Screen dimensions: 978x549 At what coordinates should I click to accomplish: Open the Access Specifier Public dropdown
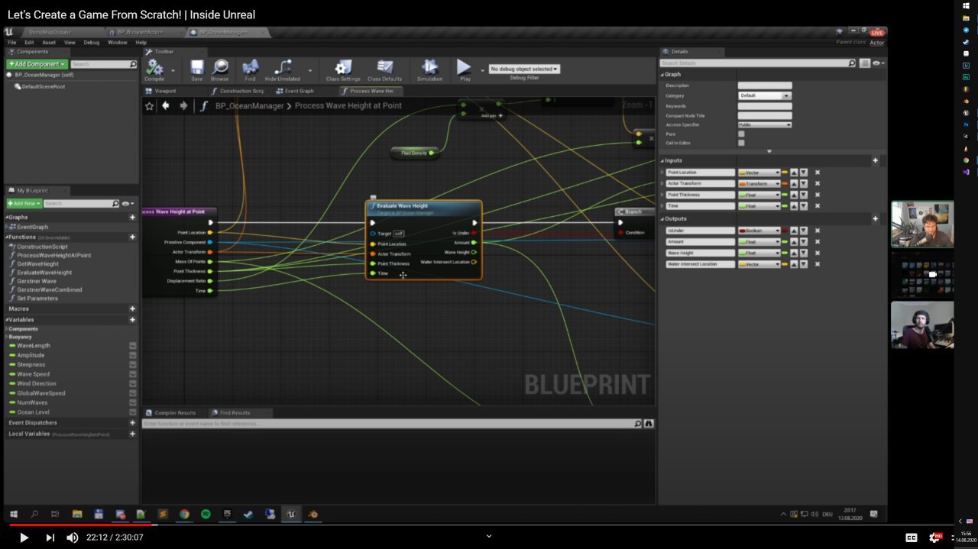(765, 124)
